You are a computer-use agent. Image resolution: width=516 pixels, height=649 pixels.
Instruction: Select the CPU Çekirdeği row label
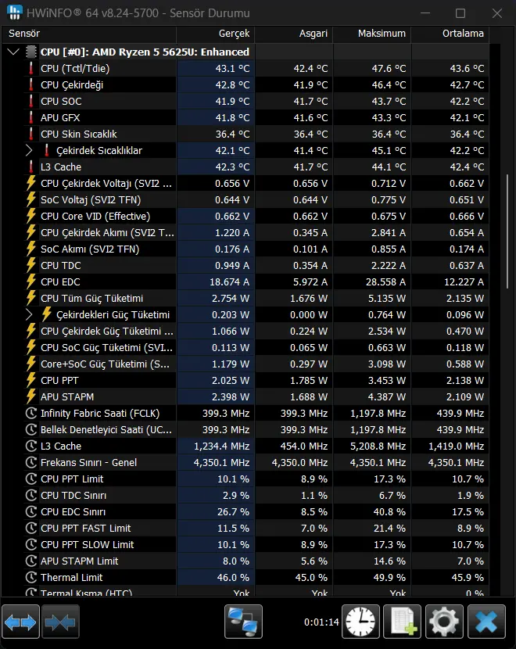tap(72, 85)
